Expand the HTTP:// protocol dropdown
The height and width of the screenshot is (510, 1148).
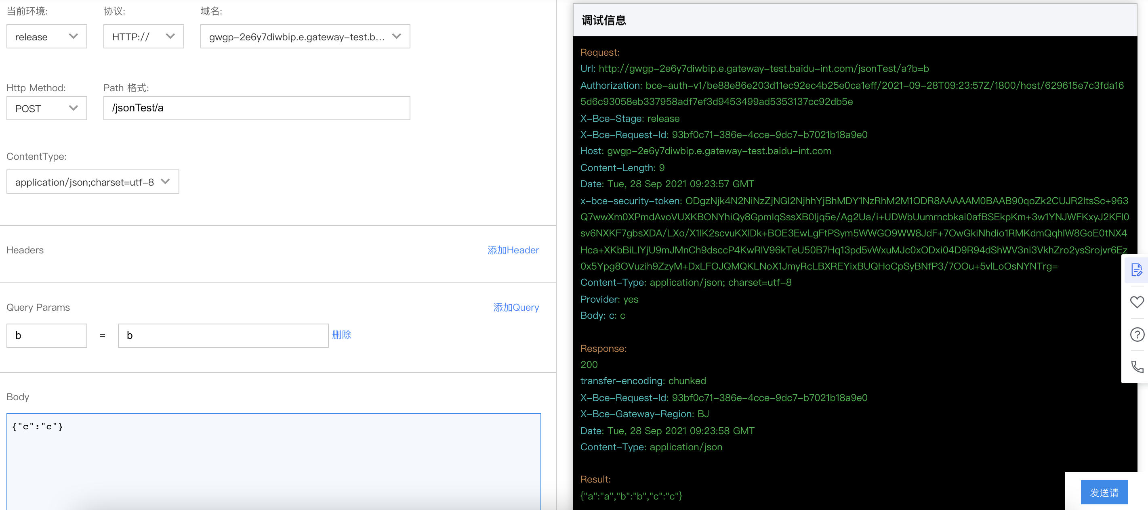click(x=143, y=36)
